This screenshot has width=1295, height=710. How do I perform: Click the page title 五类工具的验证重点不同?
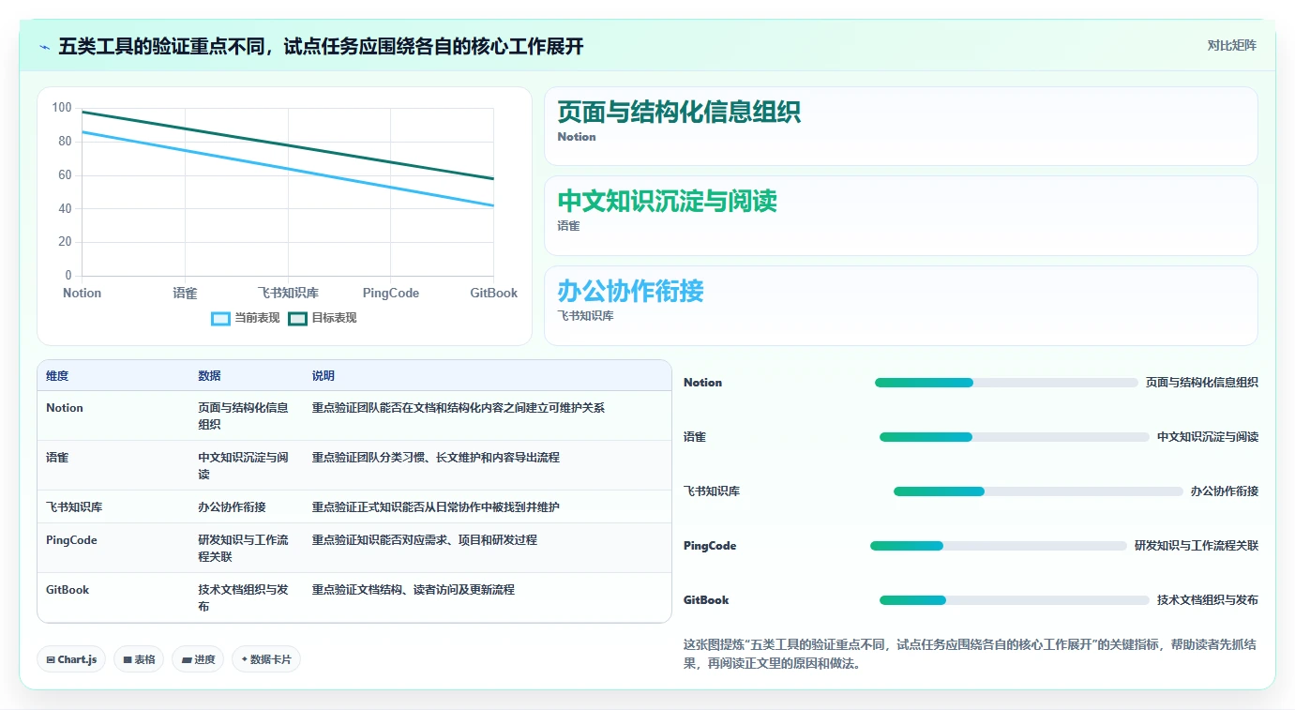(321, 46)
